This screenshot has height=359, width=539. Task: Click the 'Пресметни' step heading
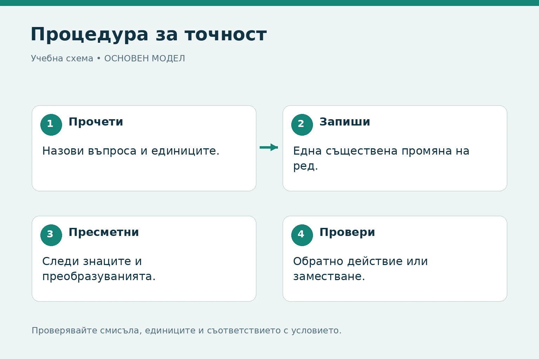pyautogui.click(x=104, y=232)
